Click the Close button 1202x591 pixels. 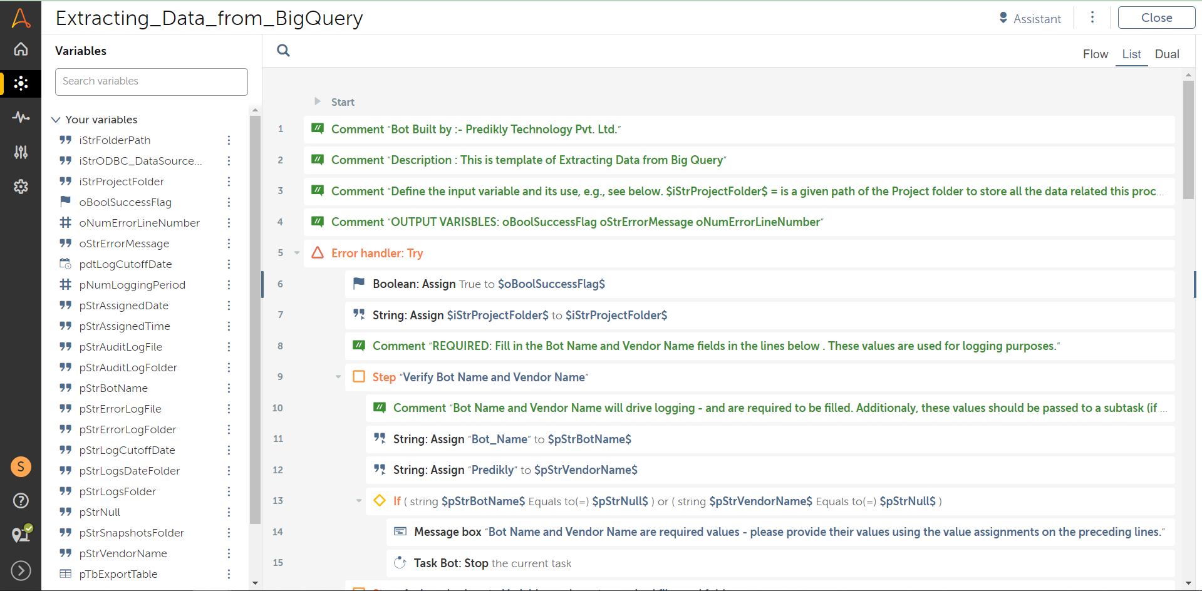point(1156,18)
